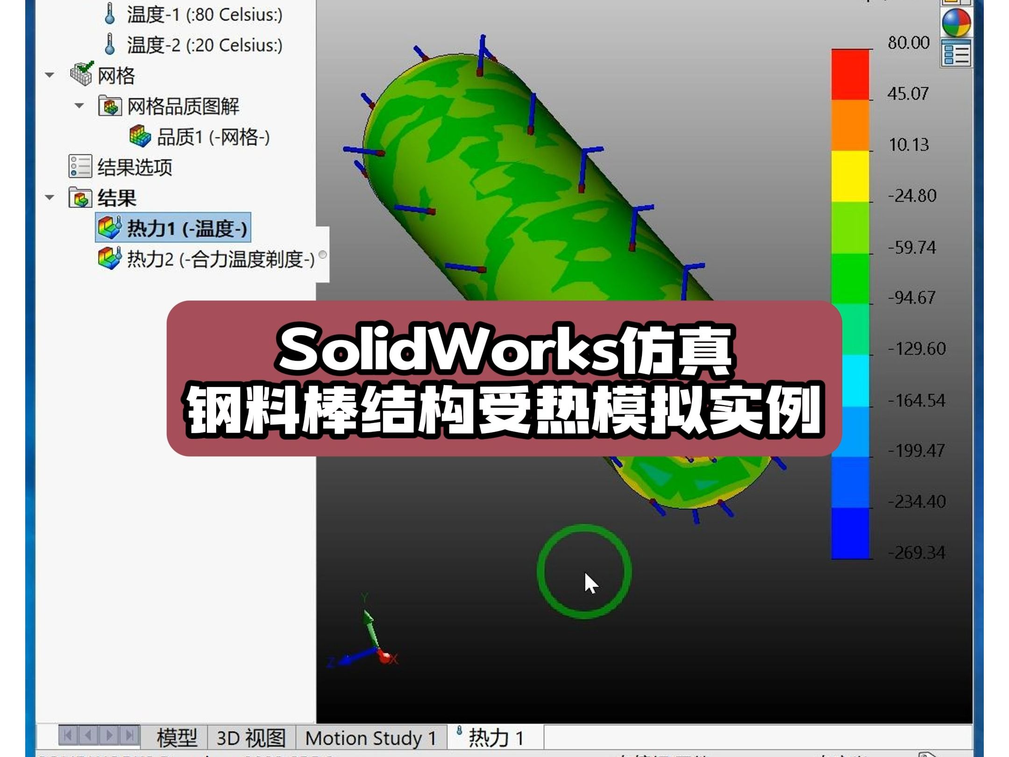Open the Motion Study 1 tab
Image resolution: width=1009 pixels, height=757 pixels.
[370, 738]
